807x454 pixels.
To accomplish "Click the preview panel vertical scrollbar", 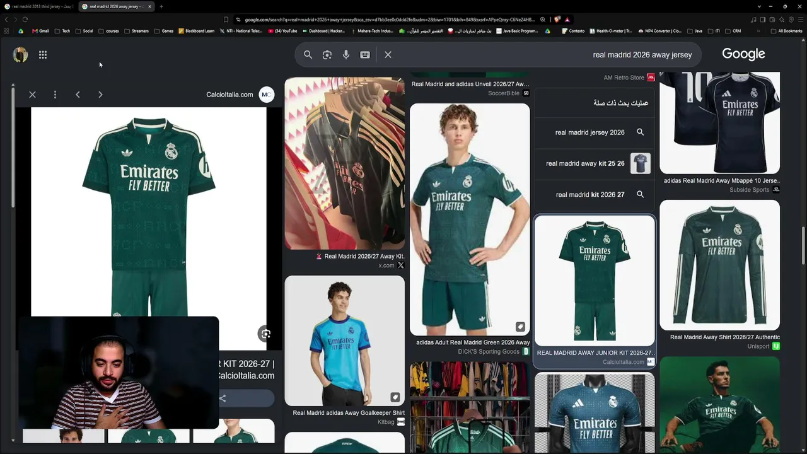I will pyautogui.click(x=13, y=148).
